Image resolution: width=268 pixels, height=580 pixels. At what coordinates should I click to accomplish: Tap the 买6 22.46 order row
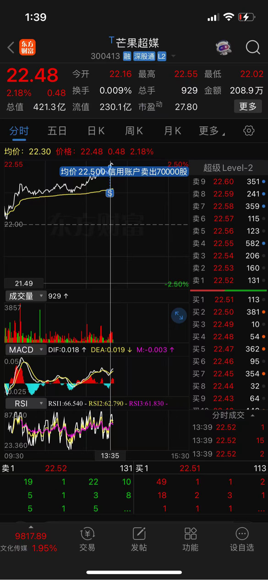pos(229,362)
